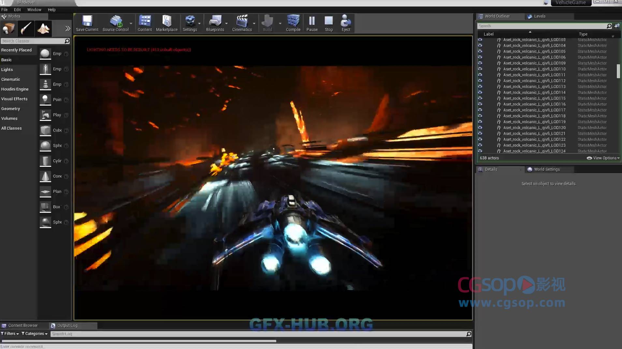Image resolution: width=622 pixels, height=349 pixels.
Task: Switch to Landscape mode icon
Action: pyautogui.click(x=43, y=29)
